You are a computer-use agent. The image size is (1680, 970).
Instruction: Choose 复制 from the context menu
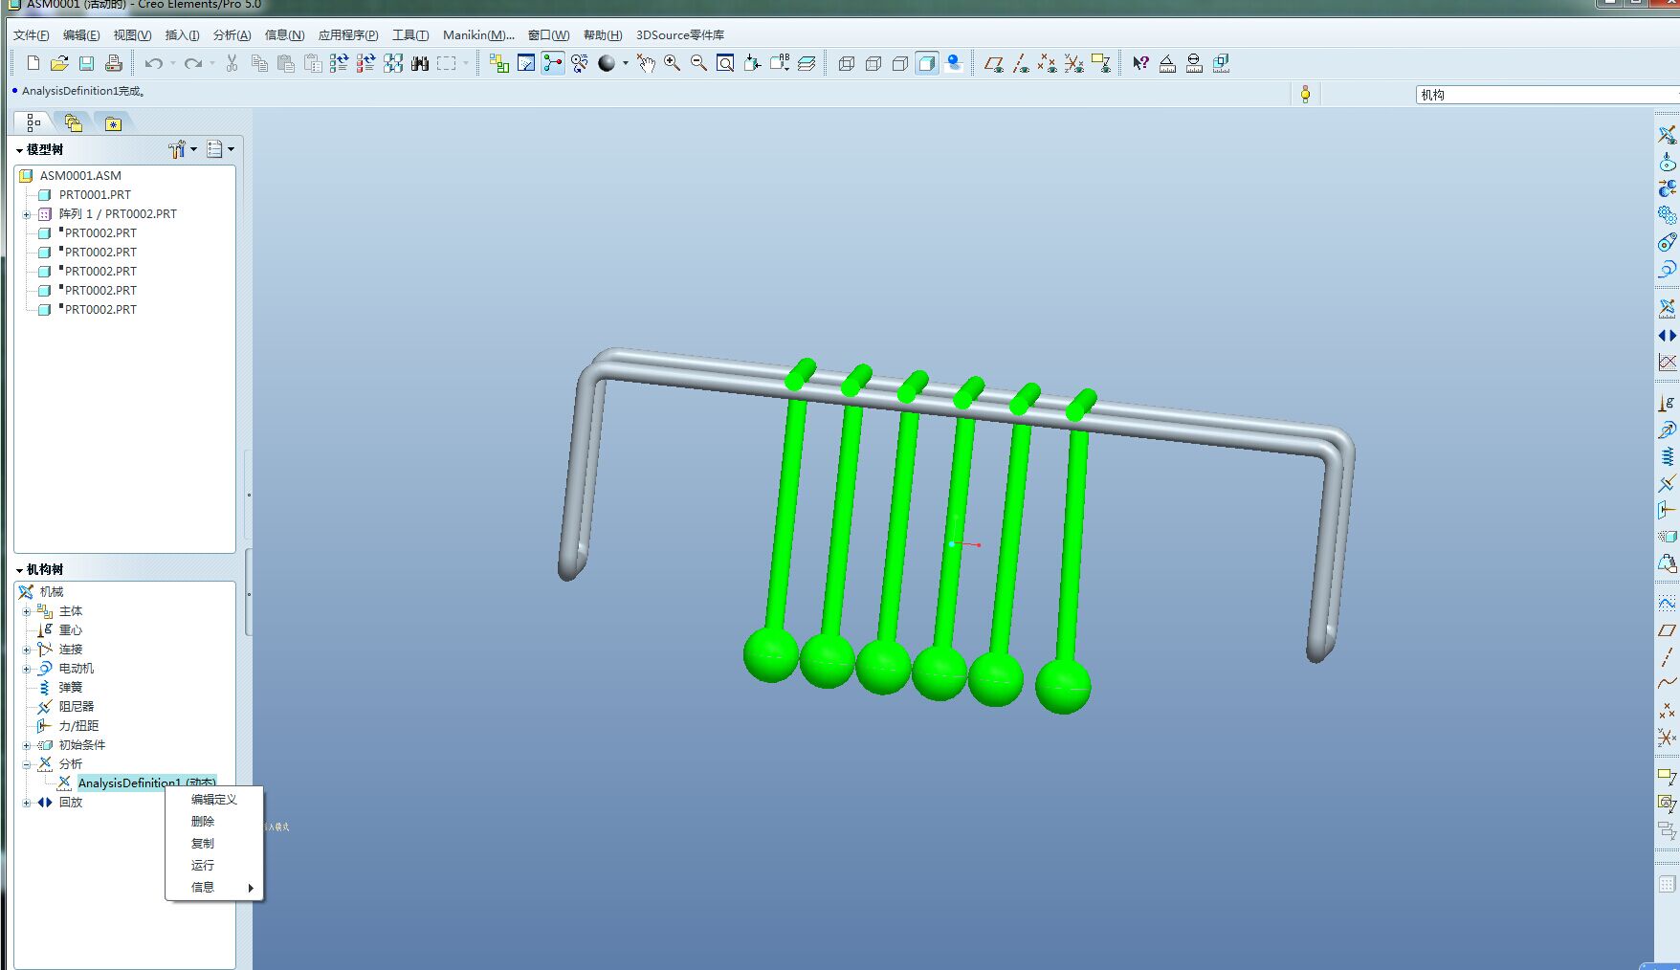point(214,844)
